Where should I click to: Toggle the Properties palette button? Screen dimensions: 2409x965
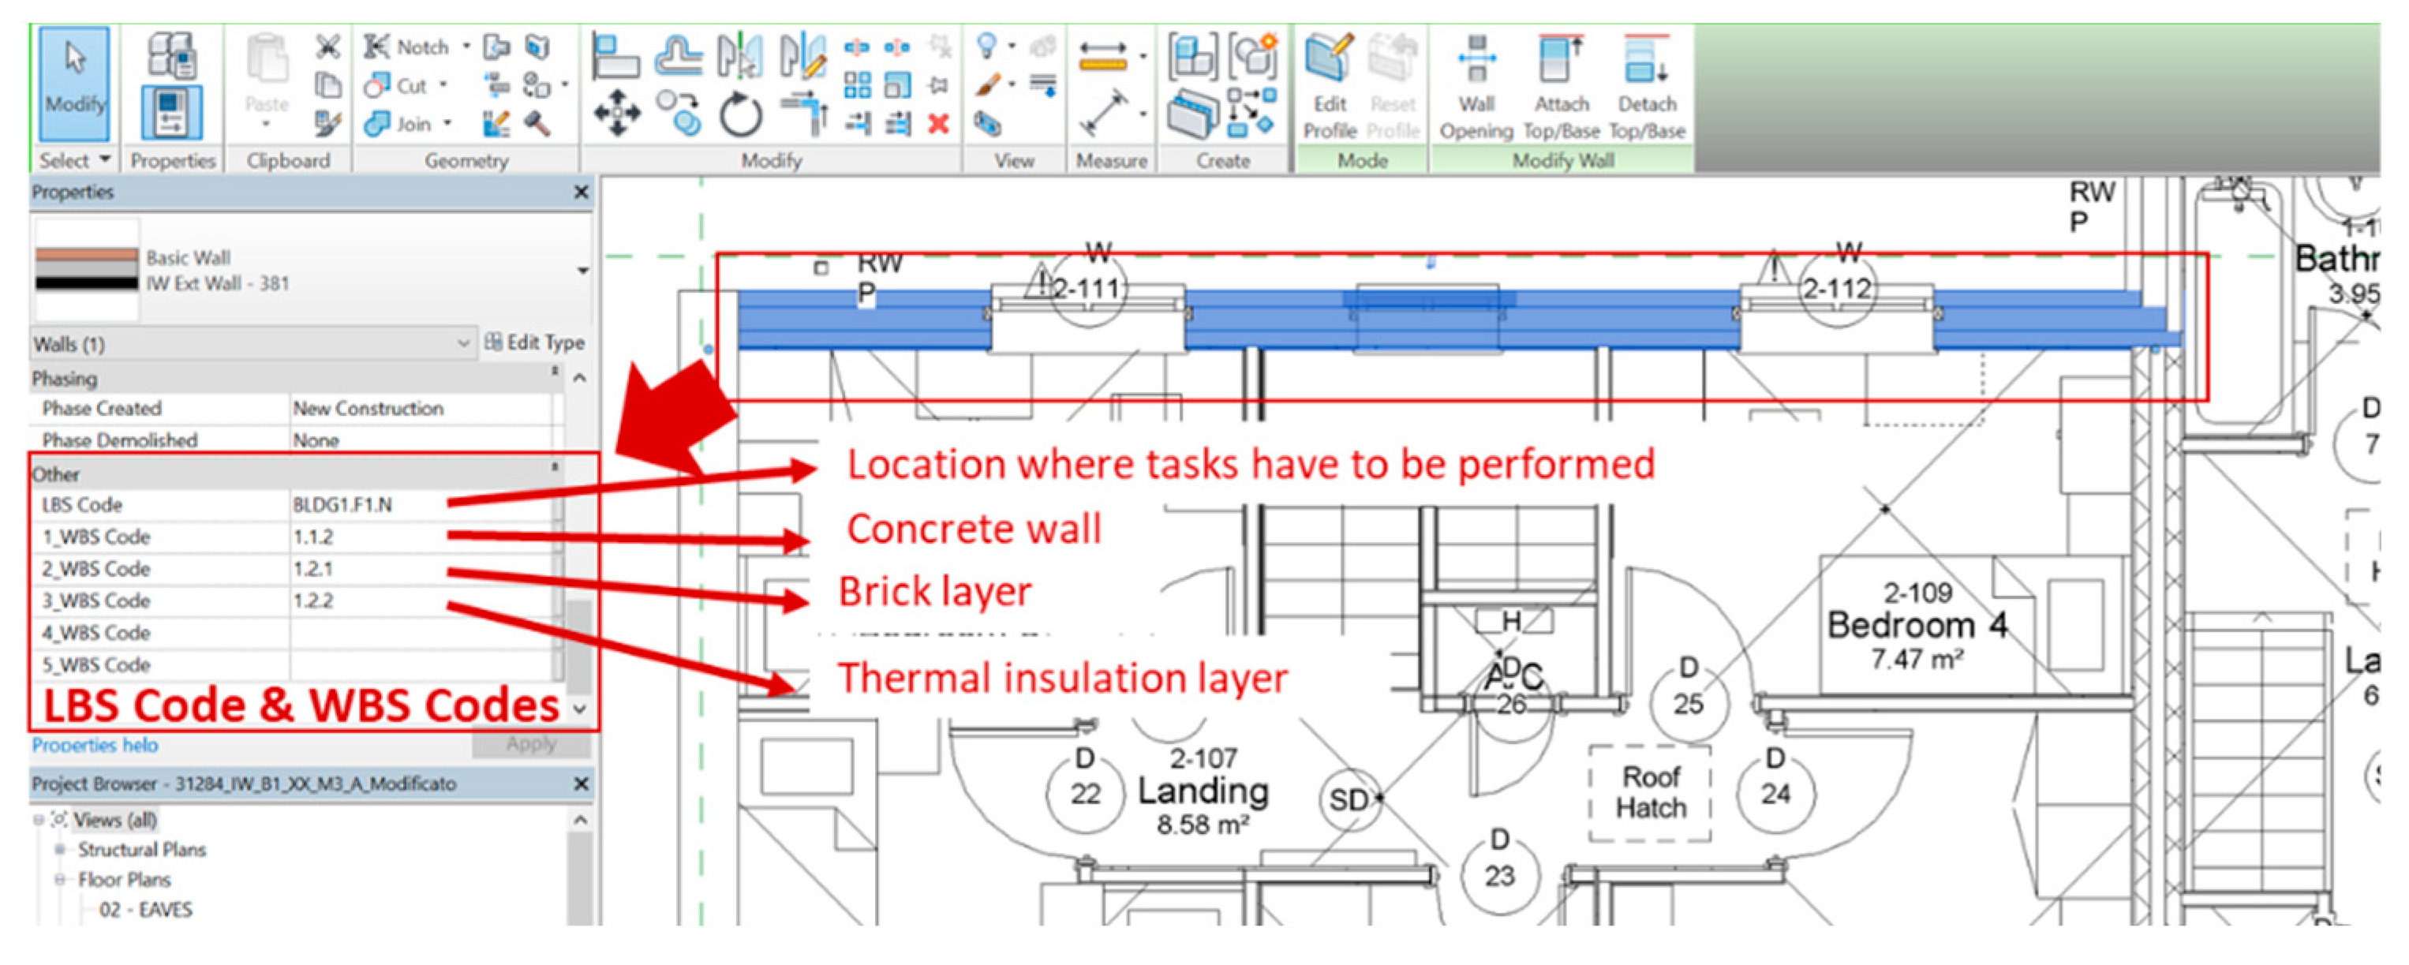tap(172, 112)
